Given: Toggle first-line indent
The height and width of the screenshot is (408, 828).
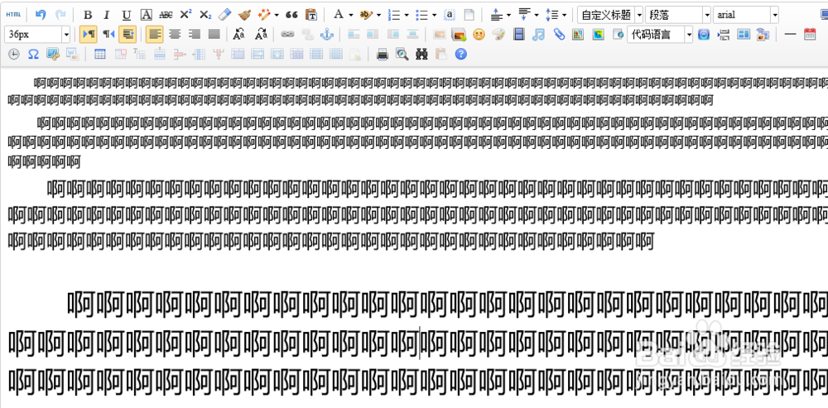Looking at the screenshot, I should pos(128,34).
